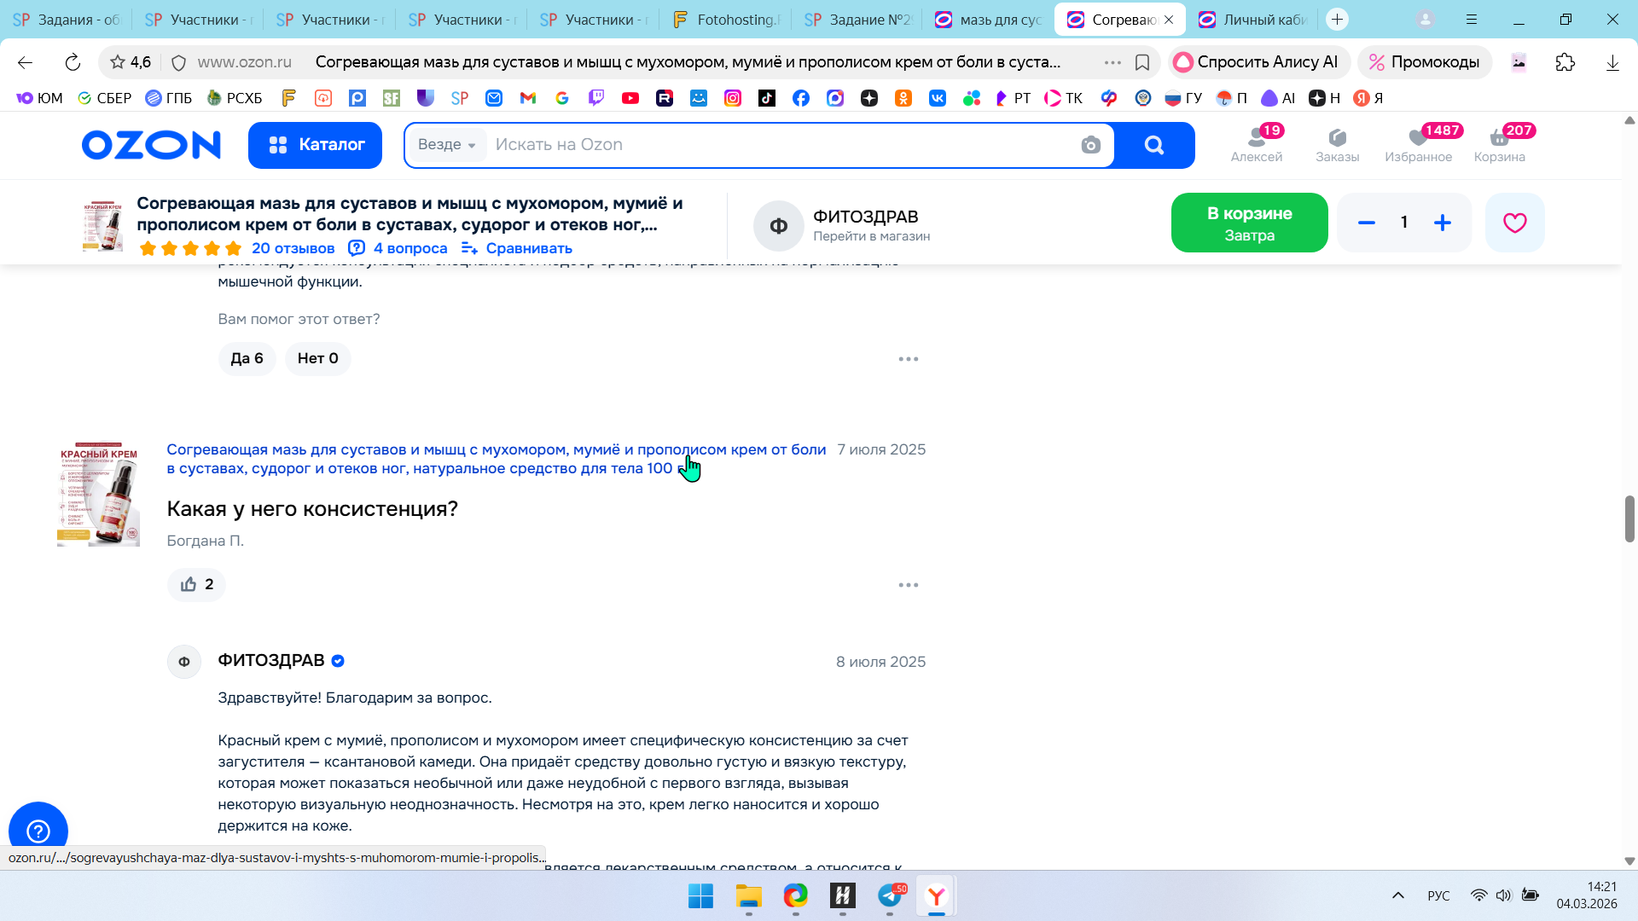The height and width of the screenshot is (921, 1638).
Task: Vote Да 6 on the answer
Action: (x=247, y=358)
